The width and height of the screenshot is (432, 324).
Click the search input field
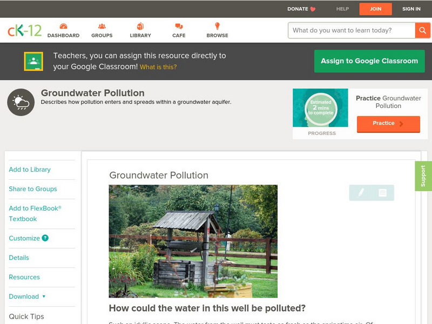[352, 30]
